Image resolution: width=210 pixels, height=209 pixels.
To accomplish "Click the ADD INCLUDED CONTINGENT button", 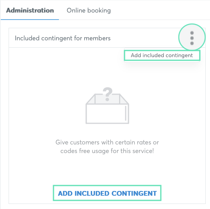I will point(107,193).
